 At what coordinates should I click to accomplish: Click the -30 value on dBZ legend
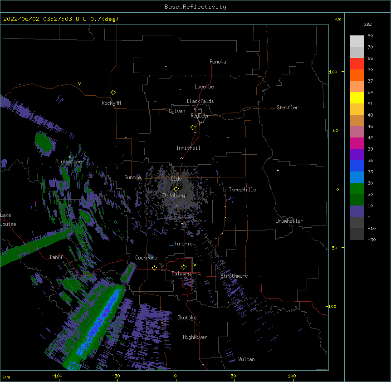pos(371,240)
